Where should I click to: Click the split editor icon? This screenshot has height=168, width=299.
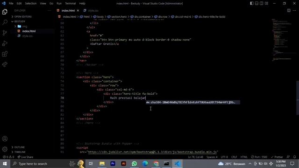point(289,10)
